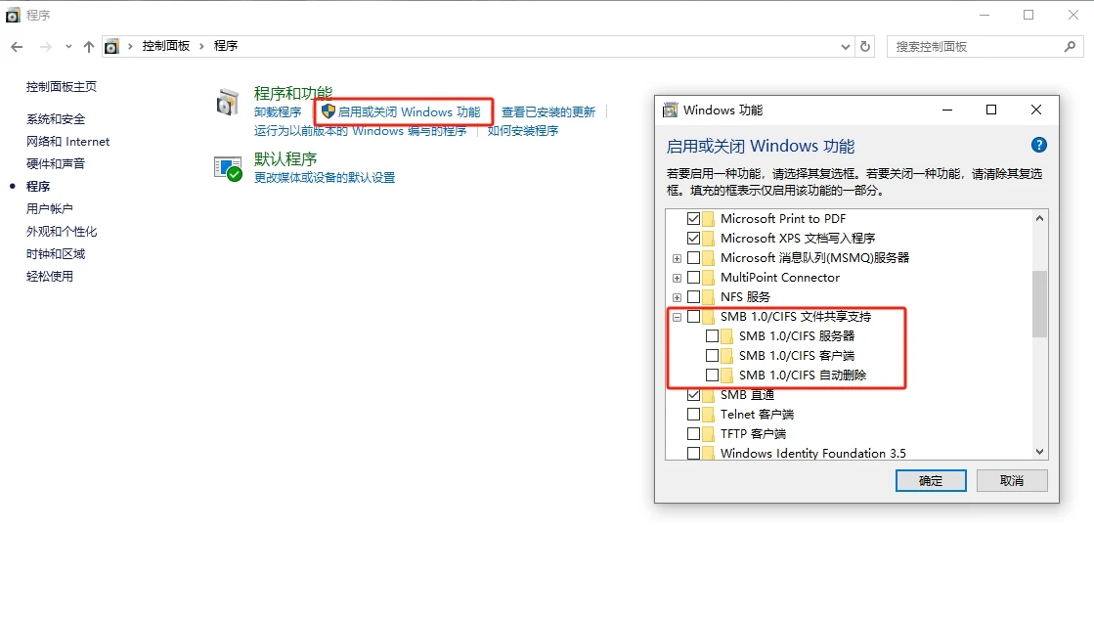The image size is (1094, 619).
Task: Click folder icon beside TFTP 客户端
Action: [x=708, y=433]
